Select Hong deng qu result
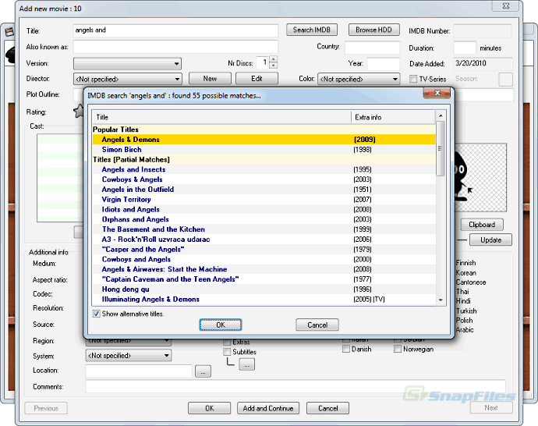The image size is (538, 426). point(264,289)
